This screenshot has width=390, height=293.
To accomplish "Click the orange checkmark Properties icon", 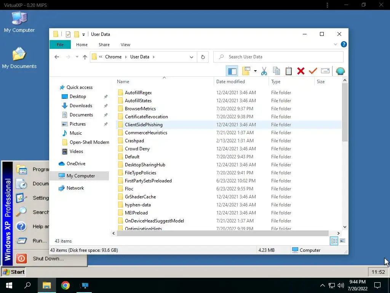I will (x=313, y=71).
